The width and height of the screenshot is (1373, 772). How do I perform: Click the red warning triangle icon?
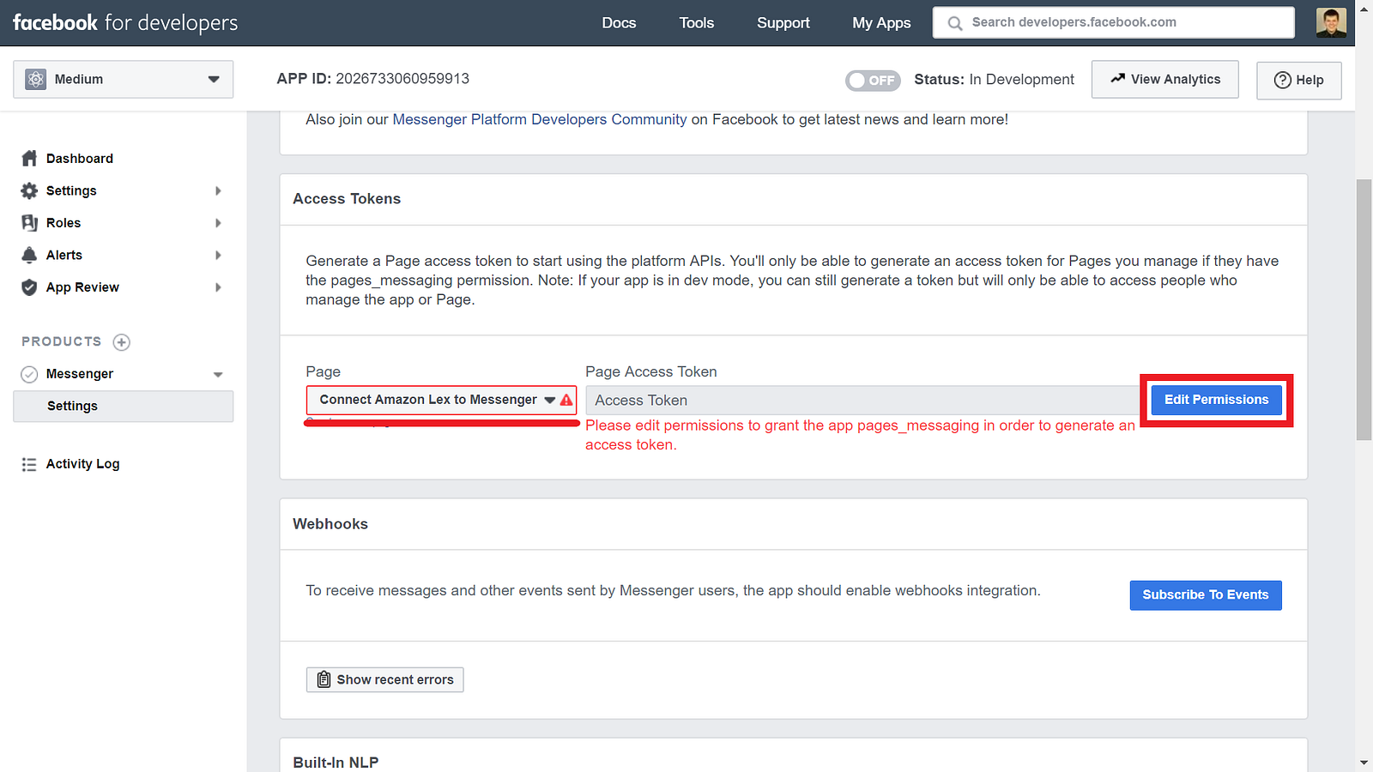coord(566,400)
